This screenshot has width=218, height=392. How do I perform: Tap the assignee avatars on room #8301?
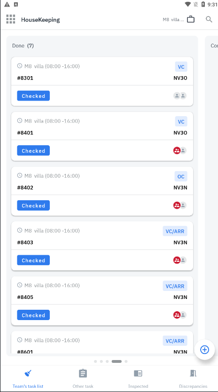click(x=180, y=96)
